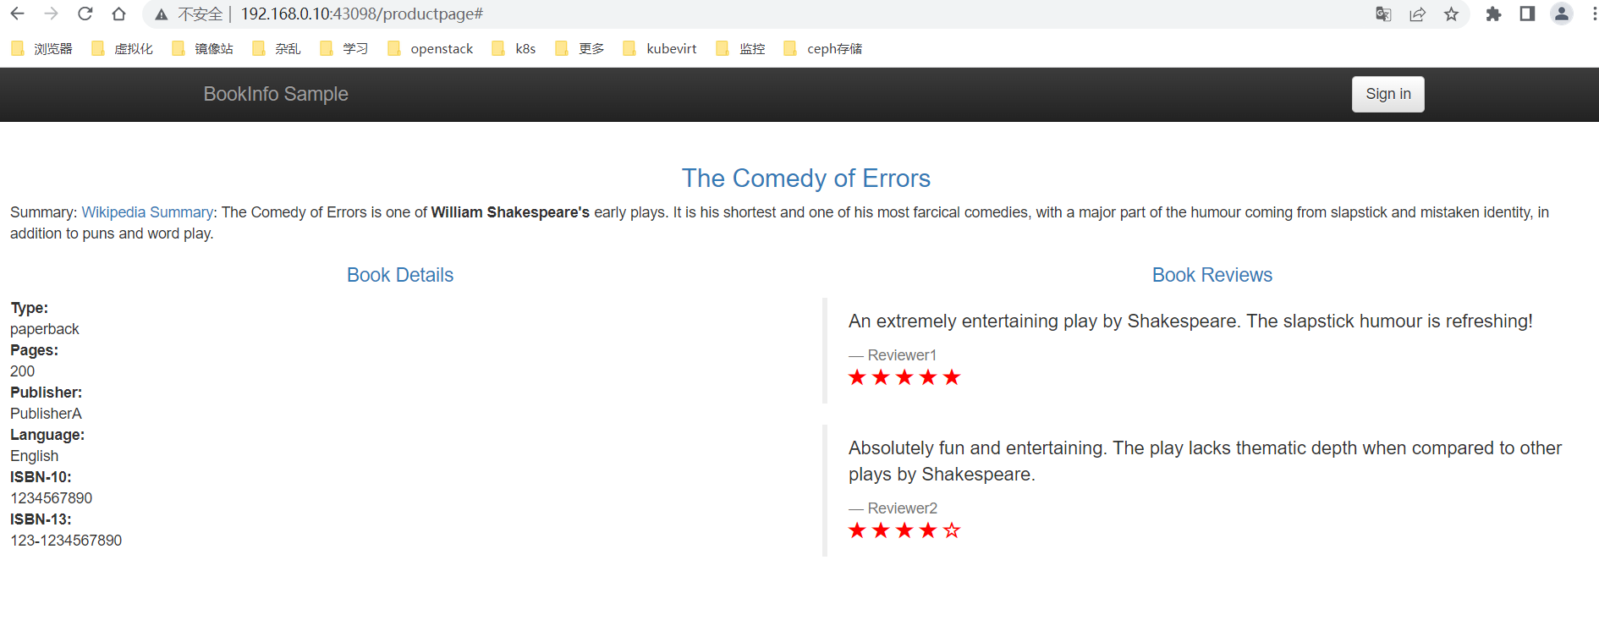Open the Wikipedia Summary link

147,212
